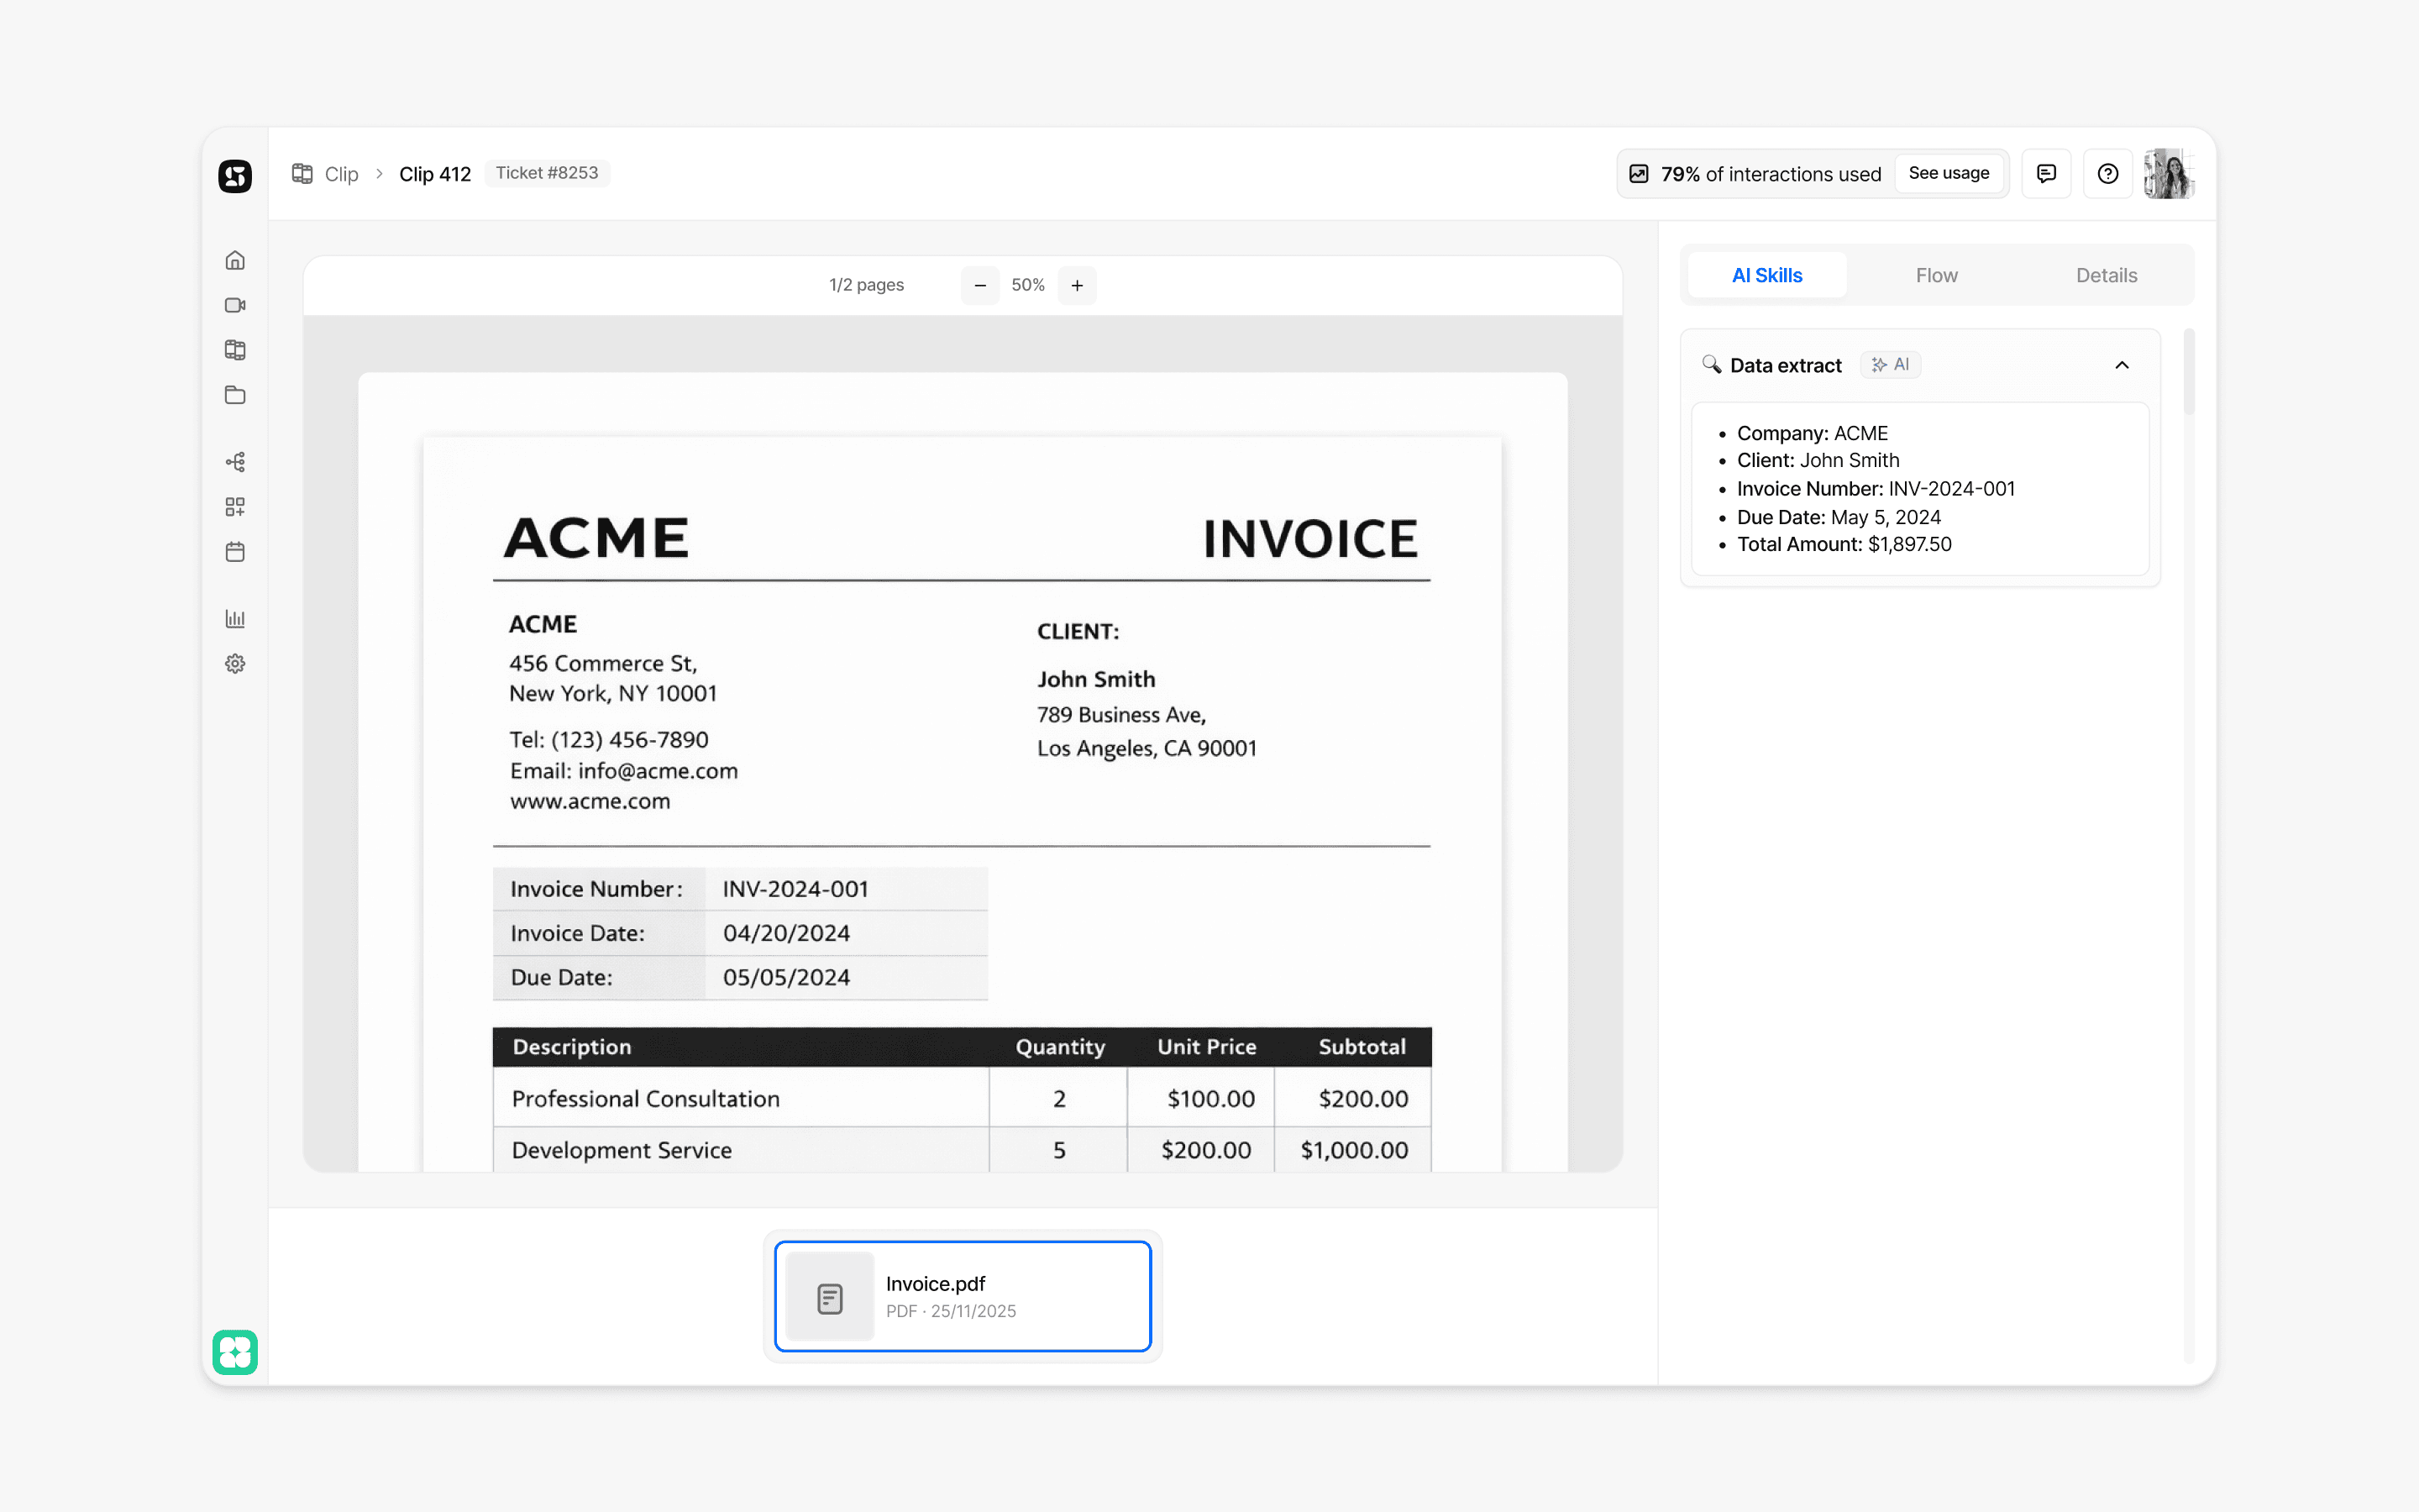Open the Home icon in sidebar
This screenshot has height=1512, width=2419.
tap(235, 260)
